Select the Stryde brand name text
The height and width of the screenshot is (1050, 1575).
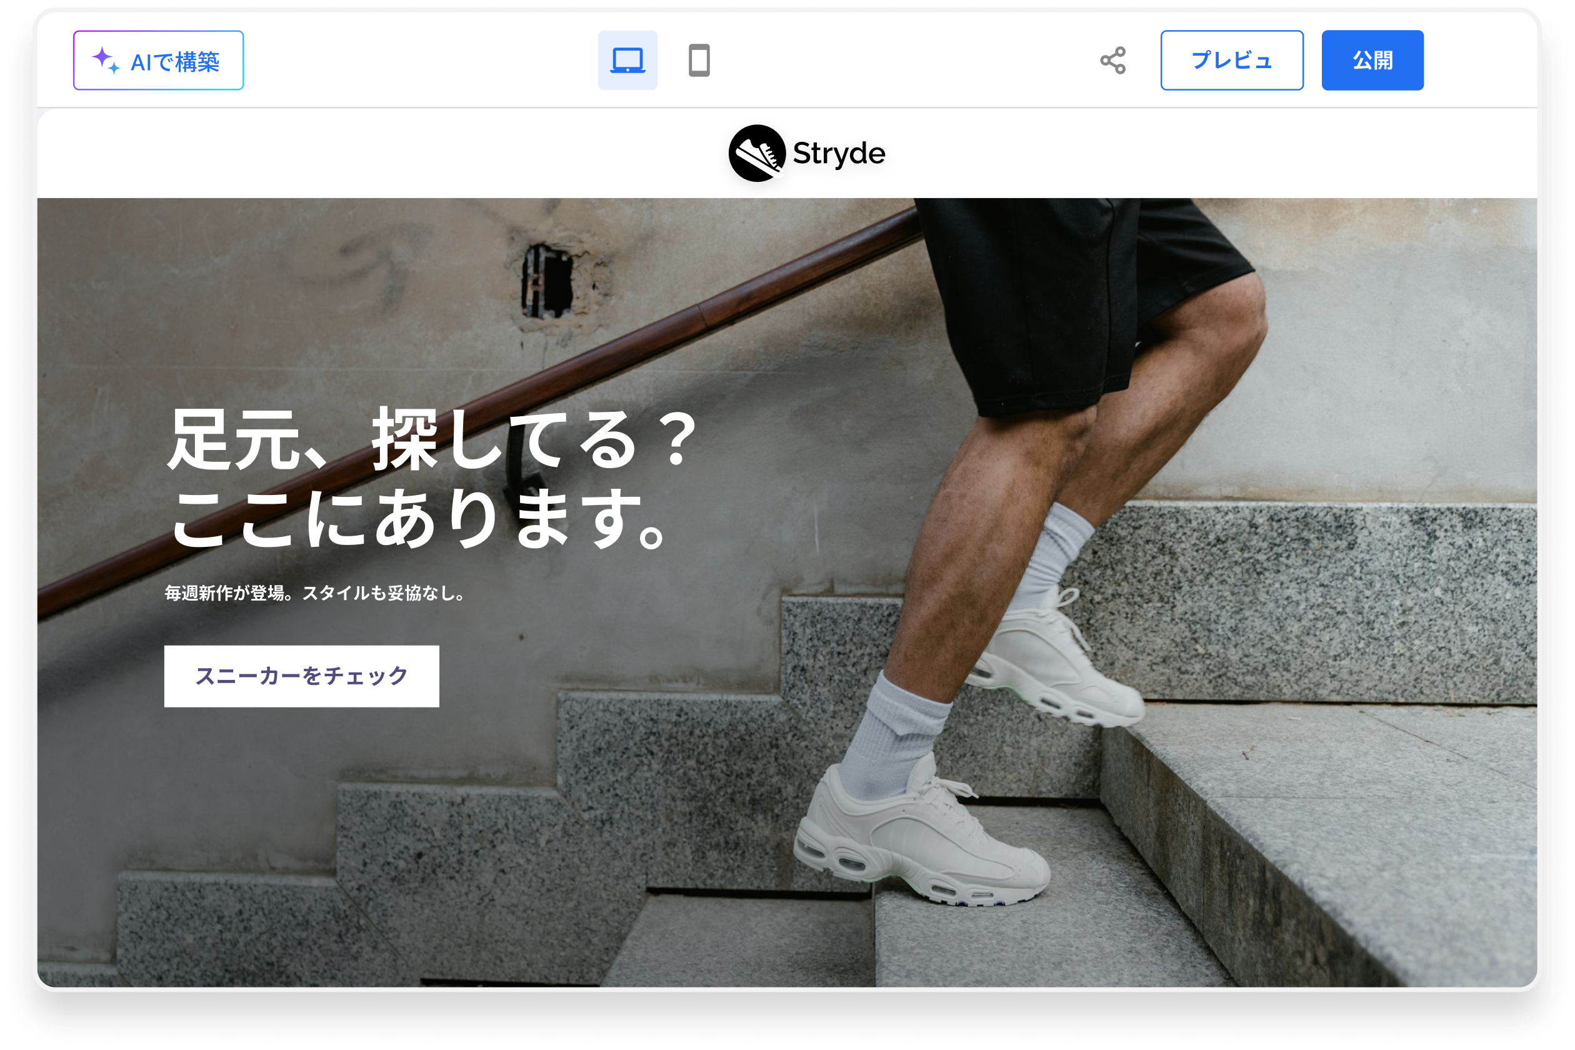click(838, 153)
